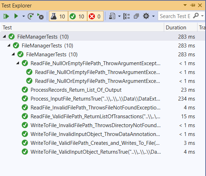Click passed icon of ReadFile_InvalidFilePath test
This screenshot has width=206, height=176.
[25, 108]
